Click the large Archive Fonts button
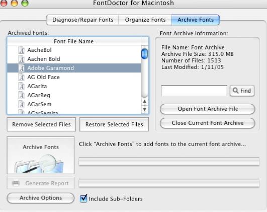 (41, 155)
